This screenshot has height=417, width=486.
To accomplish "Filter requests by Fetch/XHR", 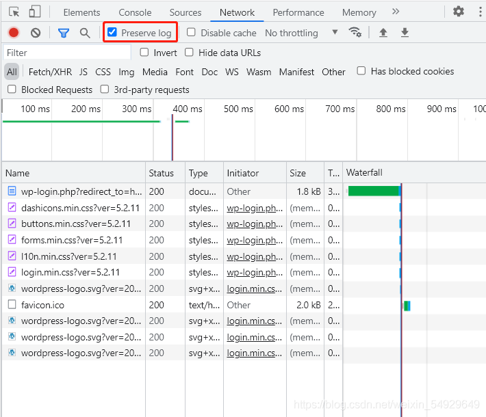I will 50,72.
